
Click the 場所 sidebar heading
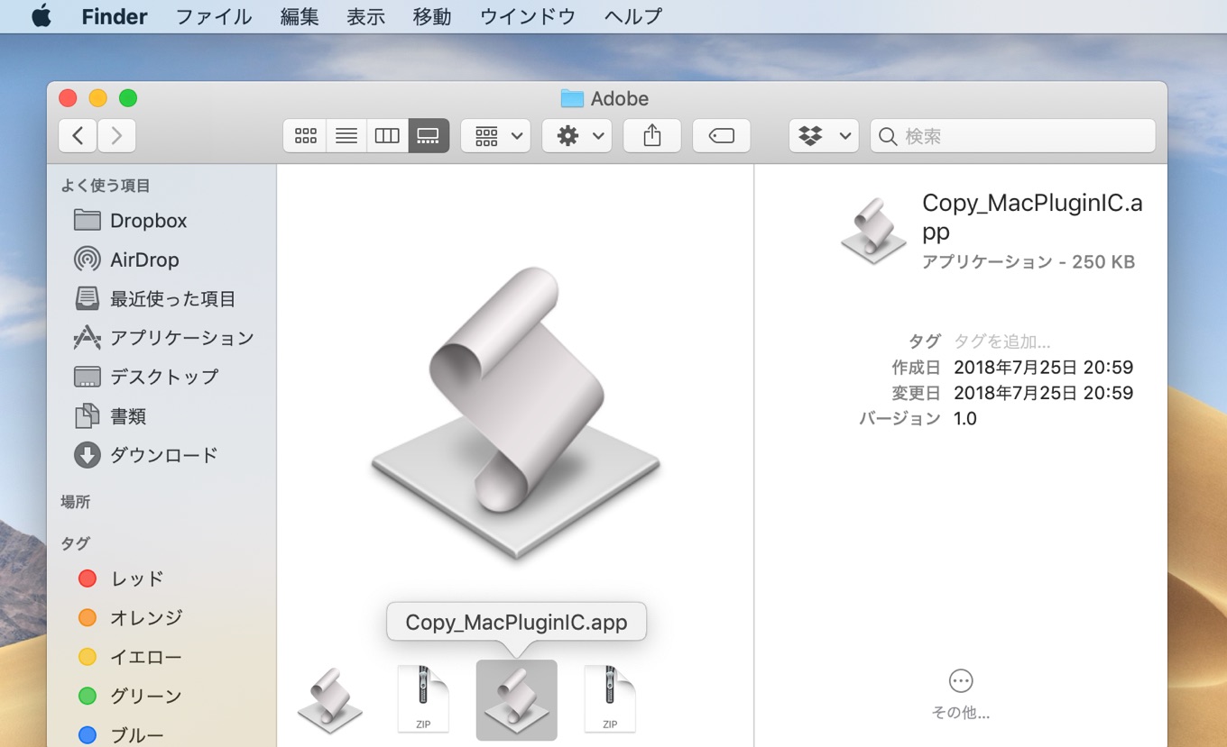[76, 502]
